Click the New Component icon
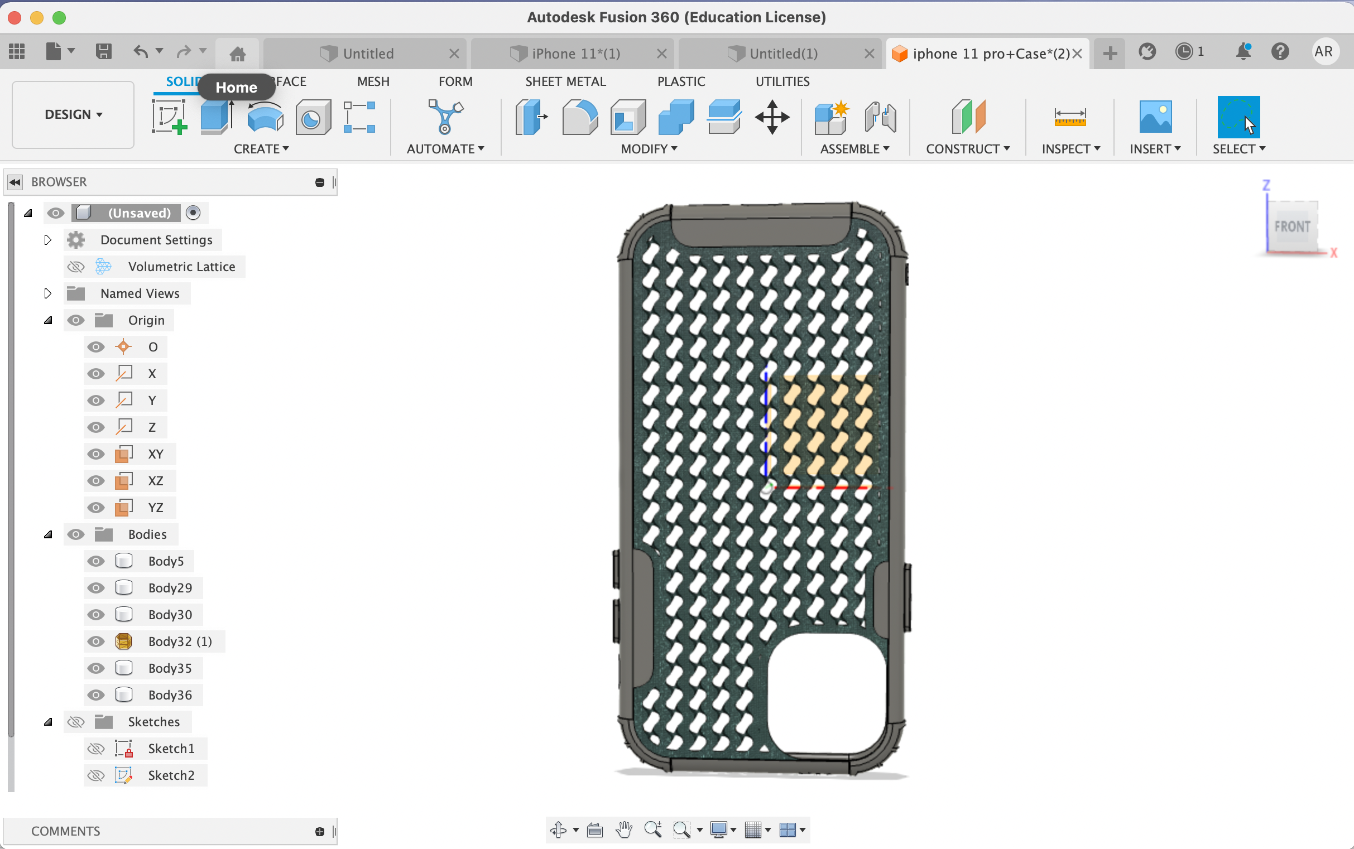 (x=832, y=117)
